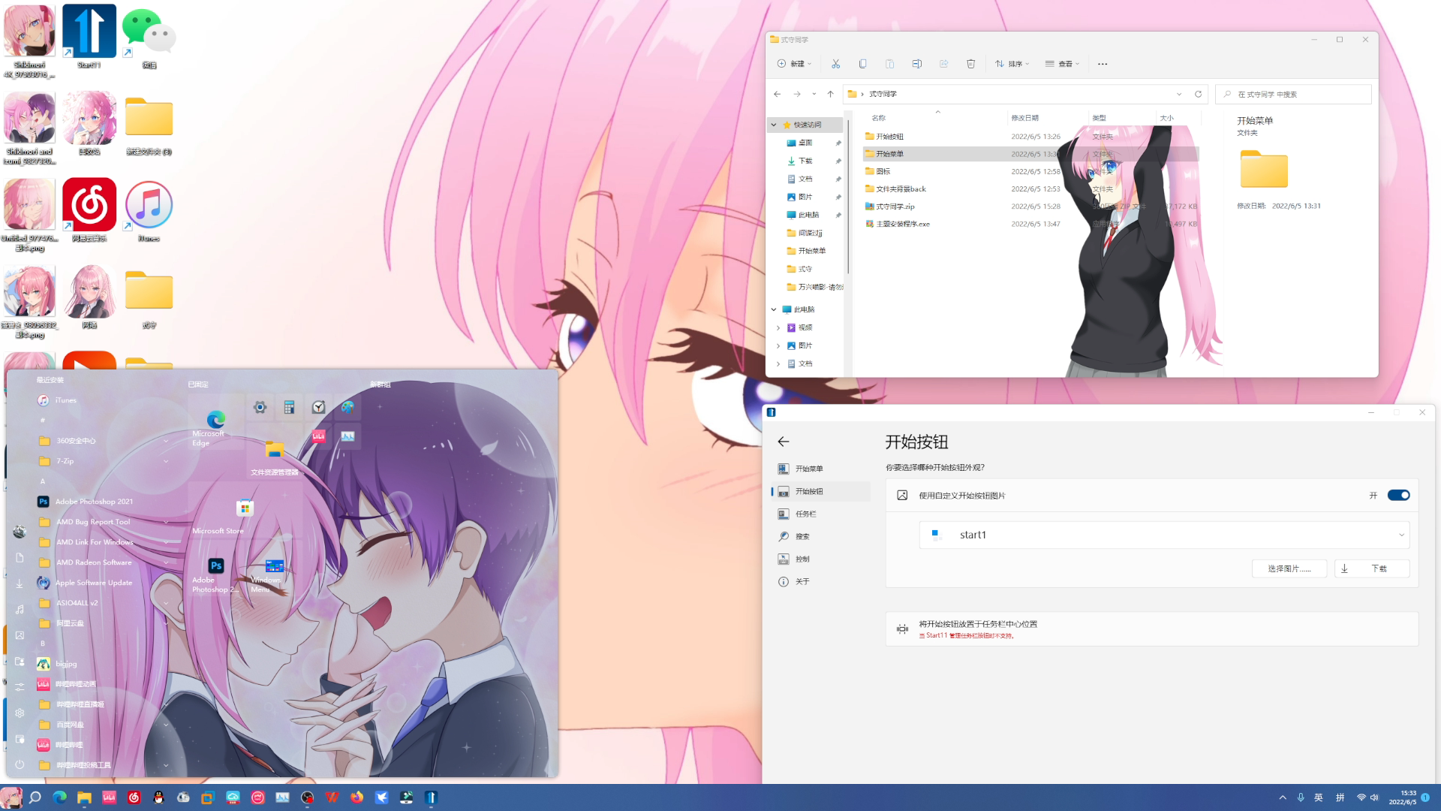Open the Microsoft Store tile in start menu
The height and width of the screenshot is (811, 1441).
245,509
